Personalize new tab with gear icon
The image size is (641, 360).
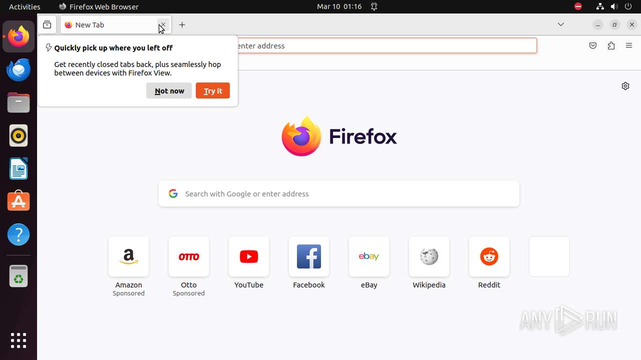click(x=625, y=86)
